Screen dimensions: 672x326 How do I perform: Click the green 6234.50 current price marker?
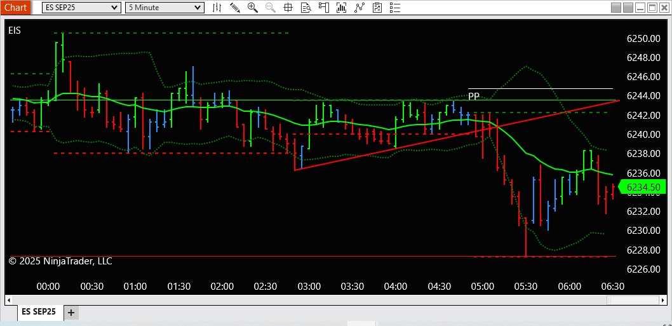click(643, 187)
